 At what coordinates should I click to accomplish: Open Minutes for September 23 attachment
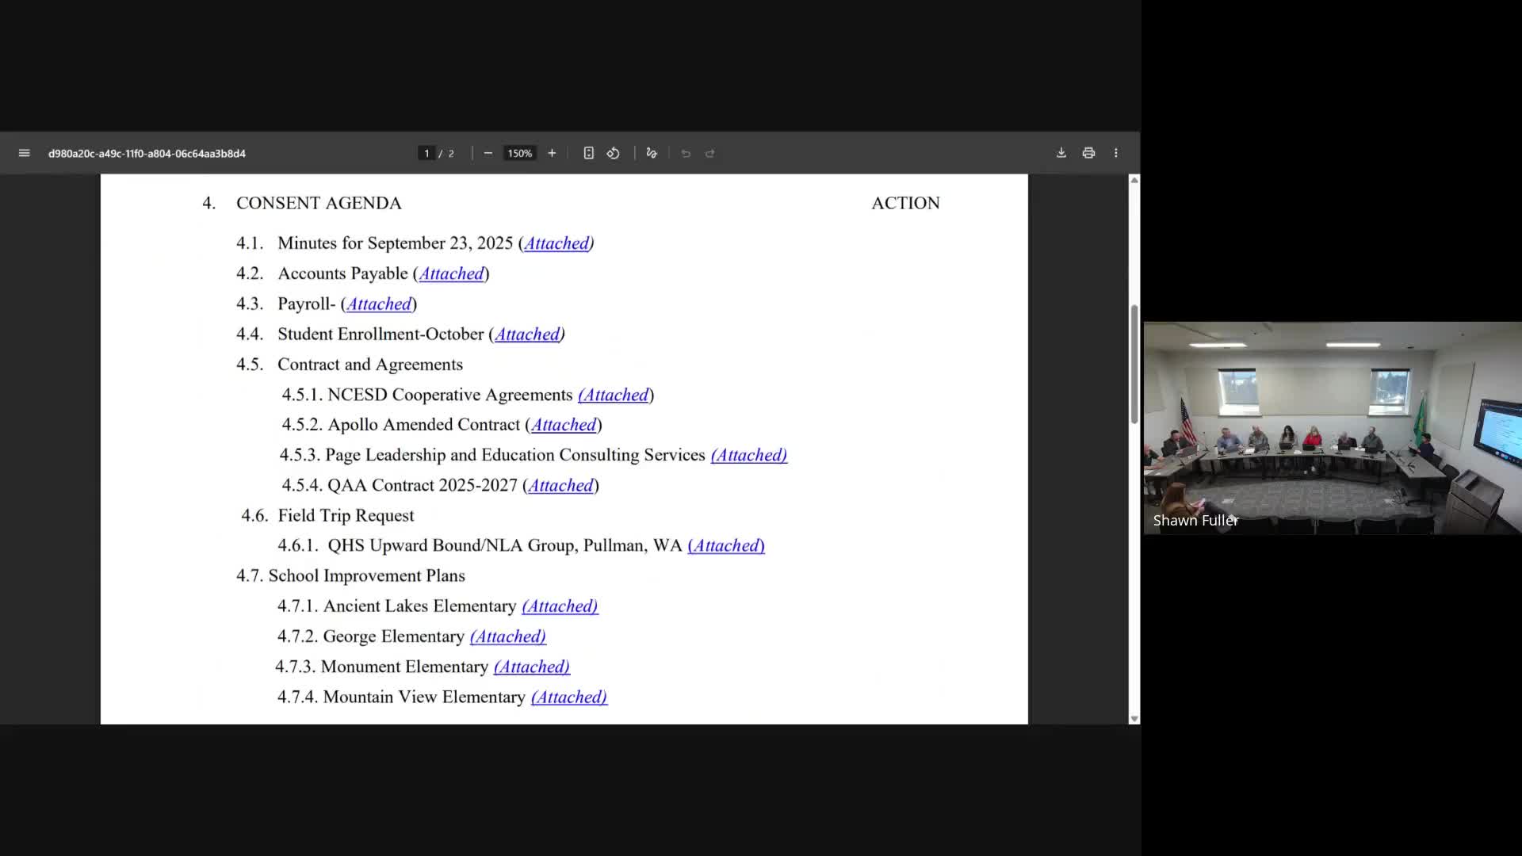tap(556, 243)
